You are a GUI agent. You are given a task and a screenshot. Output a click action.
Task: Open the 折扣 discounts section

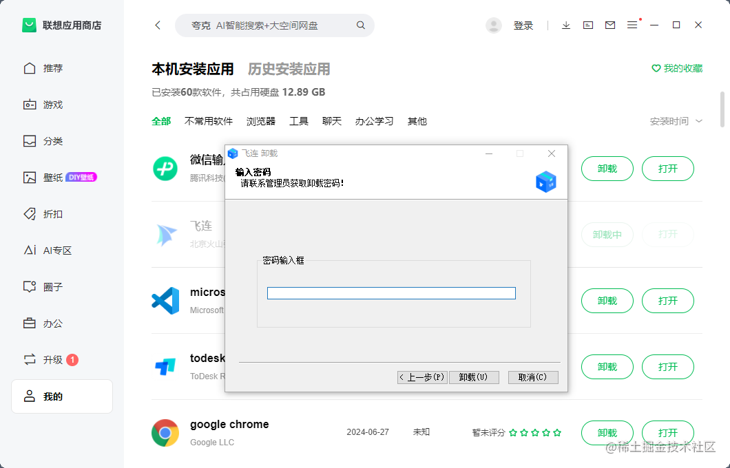pyautogui.click(x=43, y=214)
